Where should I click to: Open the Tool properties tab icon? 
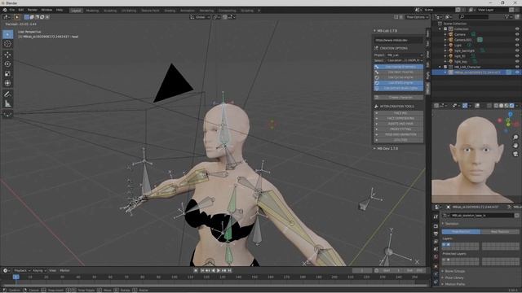(x=436, y=217)
